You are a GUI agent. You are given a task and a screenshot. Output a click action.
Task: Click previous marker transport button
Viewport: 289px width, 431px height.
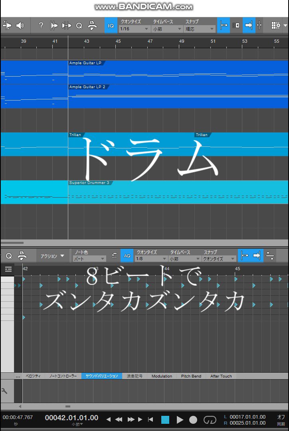pos(109,419)
